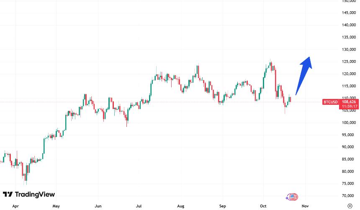Click the purple sparkle icon beside flag
Image resolution: width=360 pixels, height=210 pixels.
288,197
